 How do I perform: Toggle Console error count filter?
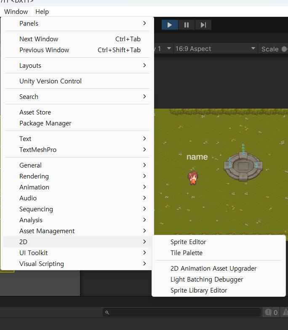271,312
